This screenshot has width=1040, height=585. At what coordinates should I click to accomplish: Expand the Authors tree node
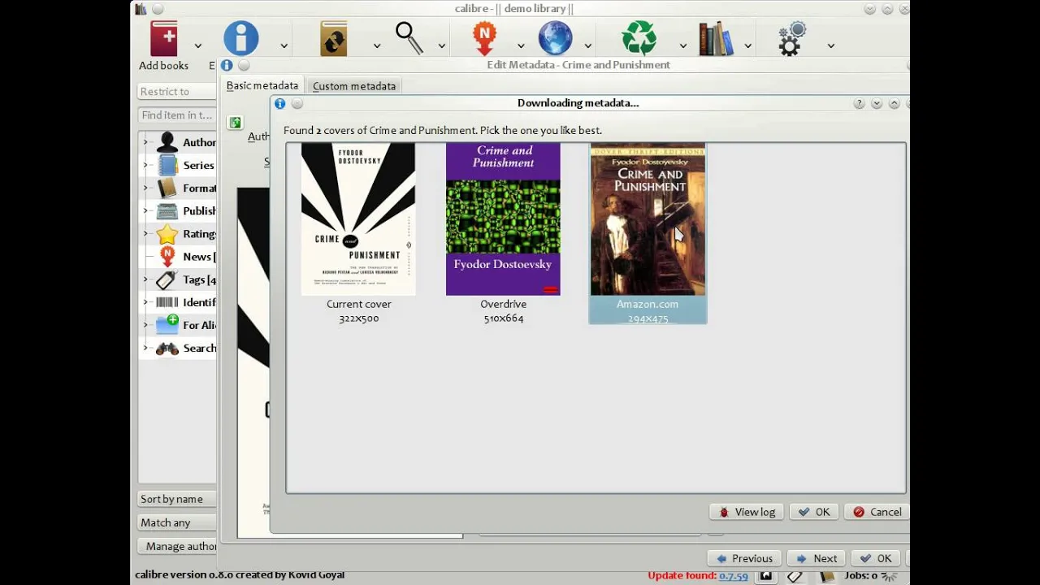click(145, 142)
